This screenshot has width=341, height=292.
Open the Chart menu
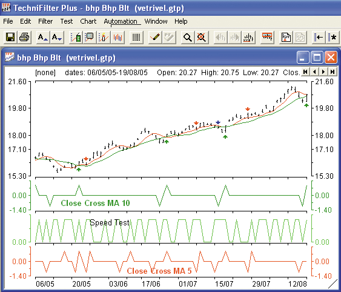pyautogui.click(x=88, y=21)
